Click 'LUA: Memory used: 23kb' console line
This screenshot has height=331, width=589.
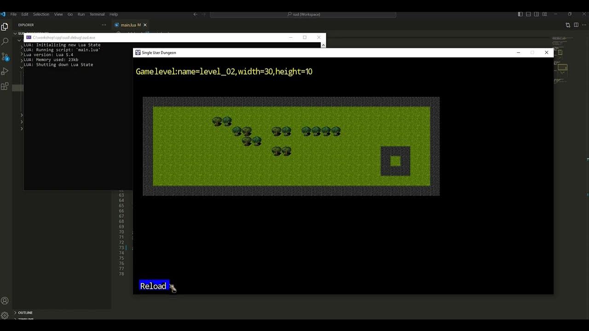(51, 60)
